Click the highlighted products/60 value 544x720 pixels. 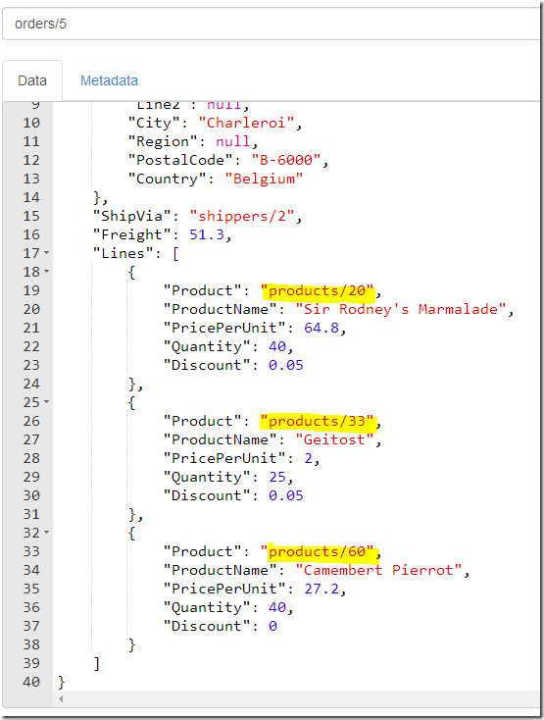pos(318,551)
